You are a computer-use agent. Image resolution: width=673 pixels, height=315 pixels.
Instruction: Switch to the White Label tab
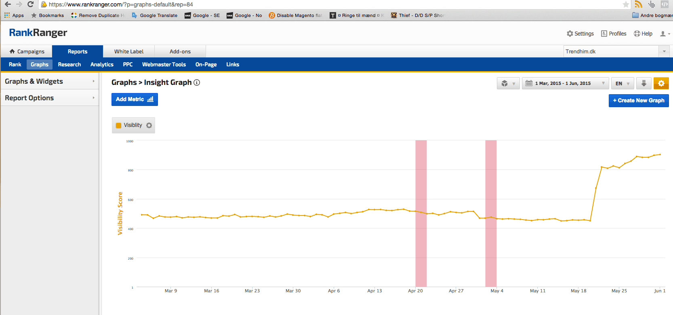(128, 51)
